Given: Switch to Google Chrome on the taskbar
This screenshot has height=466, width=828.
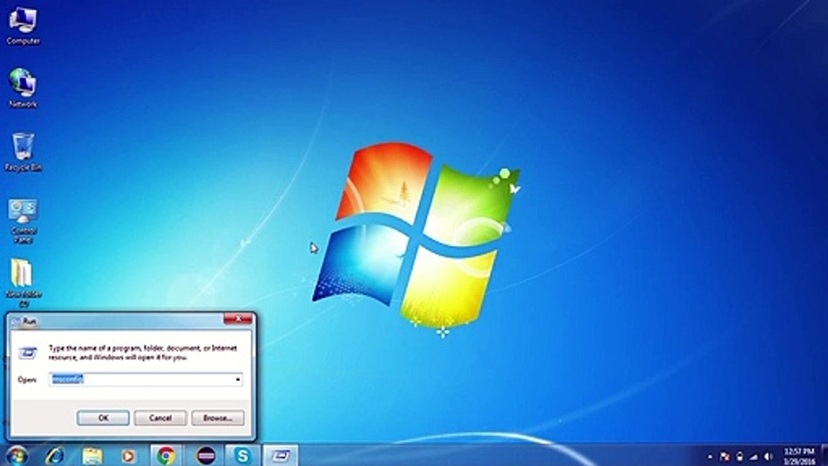Looking at the screenshot, I should (166, 456).
